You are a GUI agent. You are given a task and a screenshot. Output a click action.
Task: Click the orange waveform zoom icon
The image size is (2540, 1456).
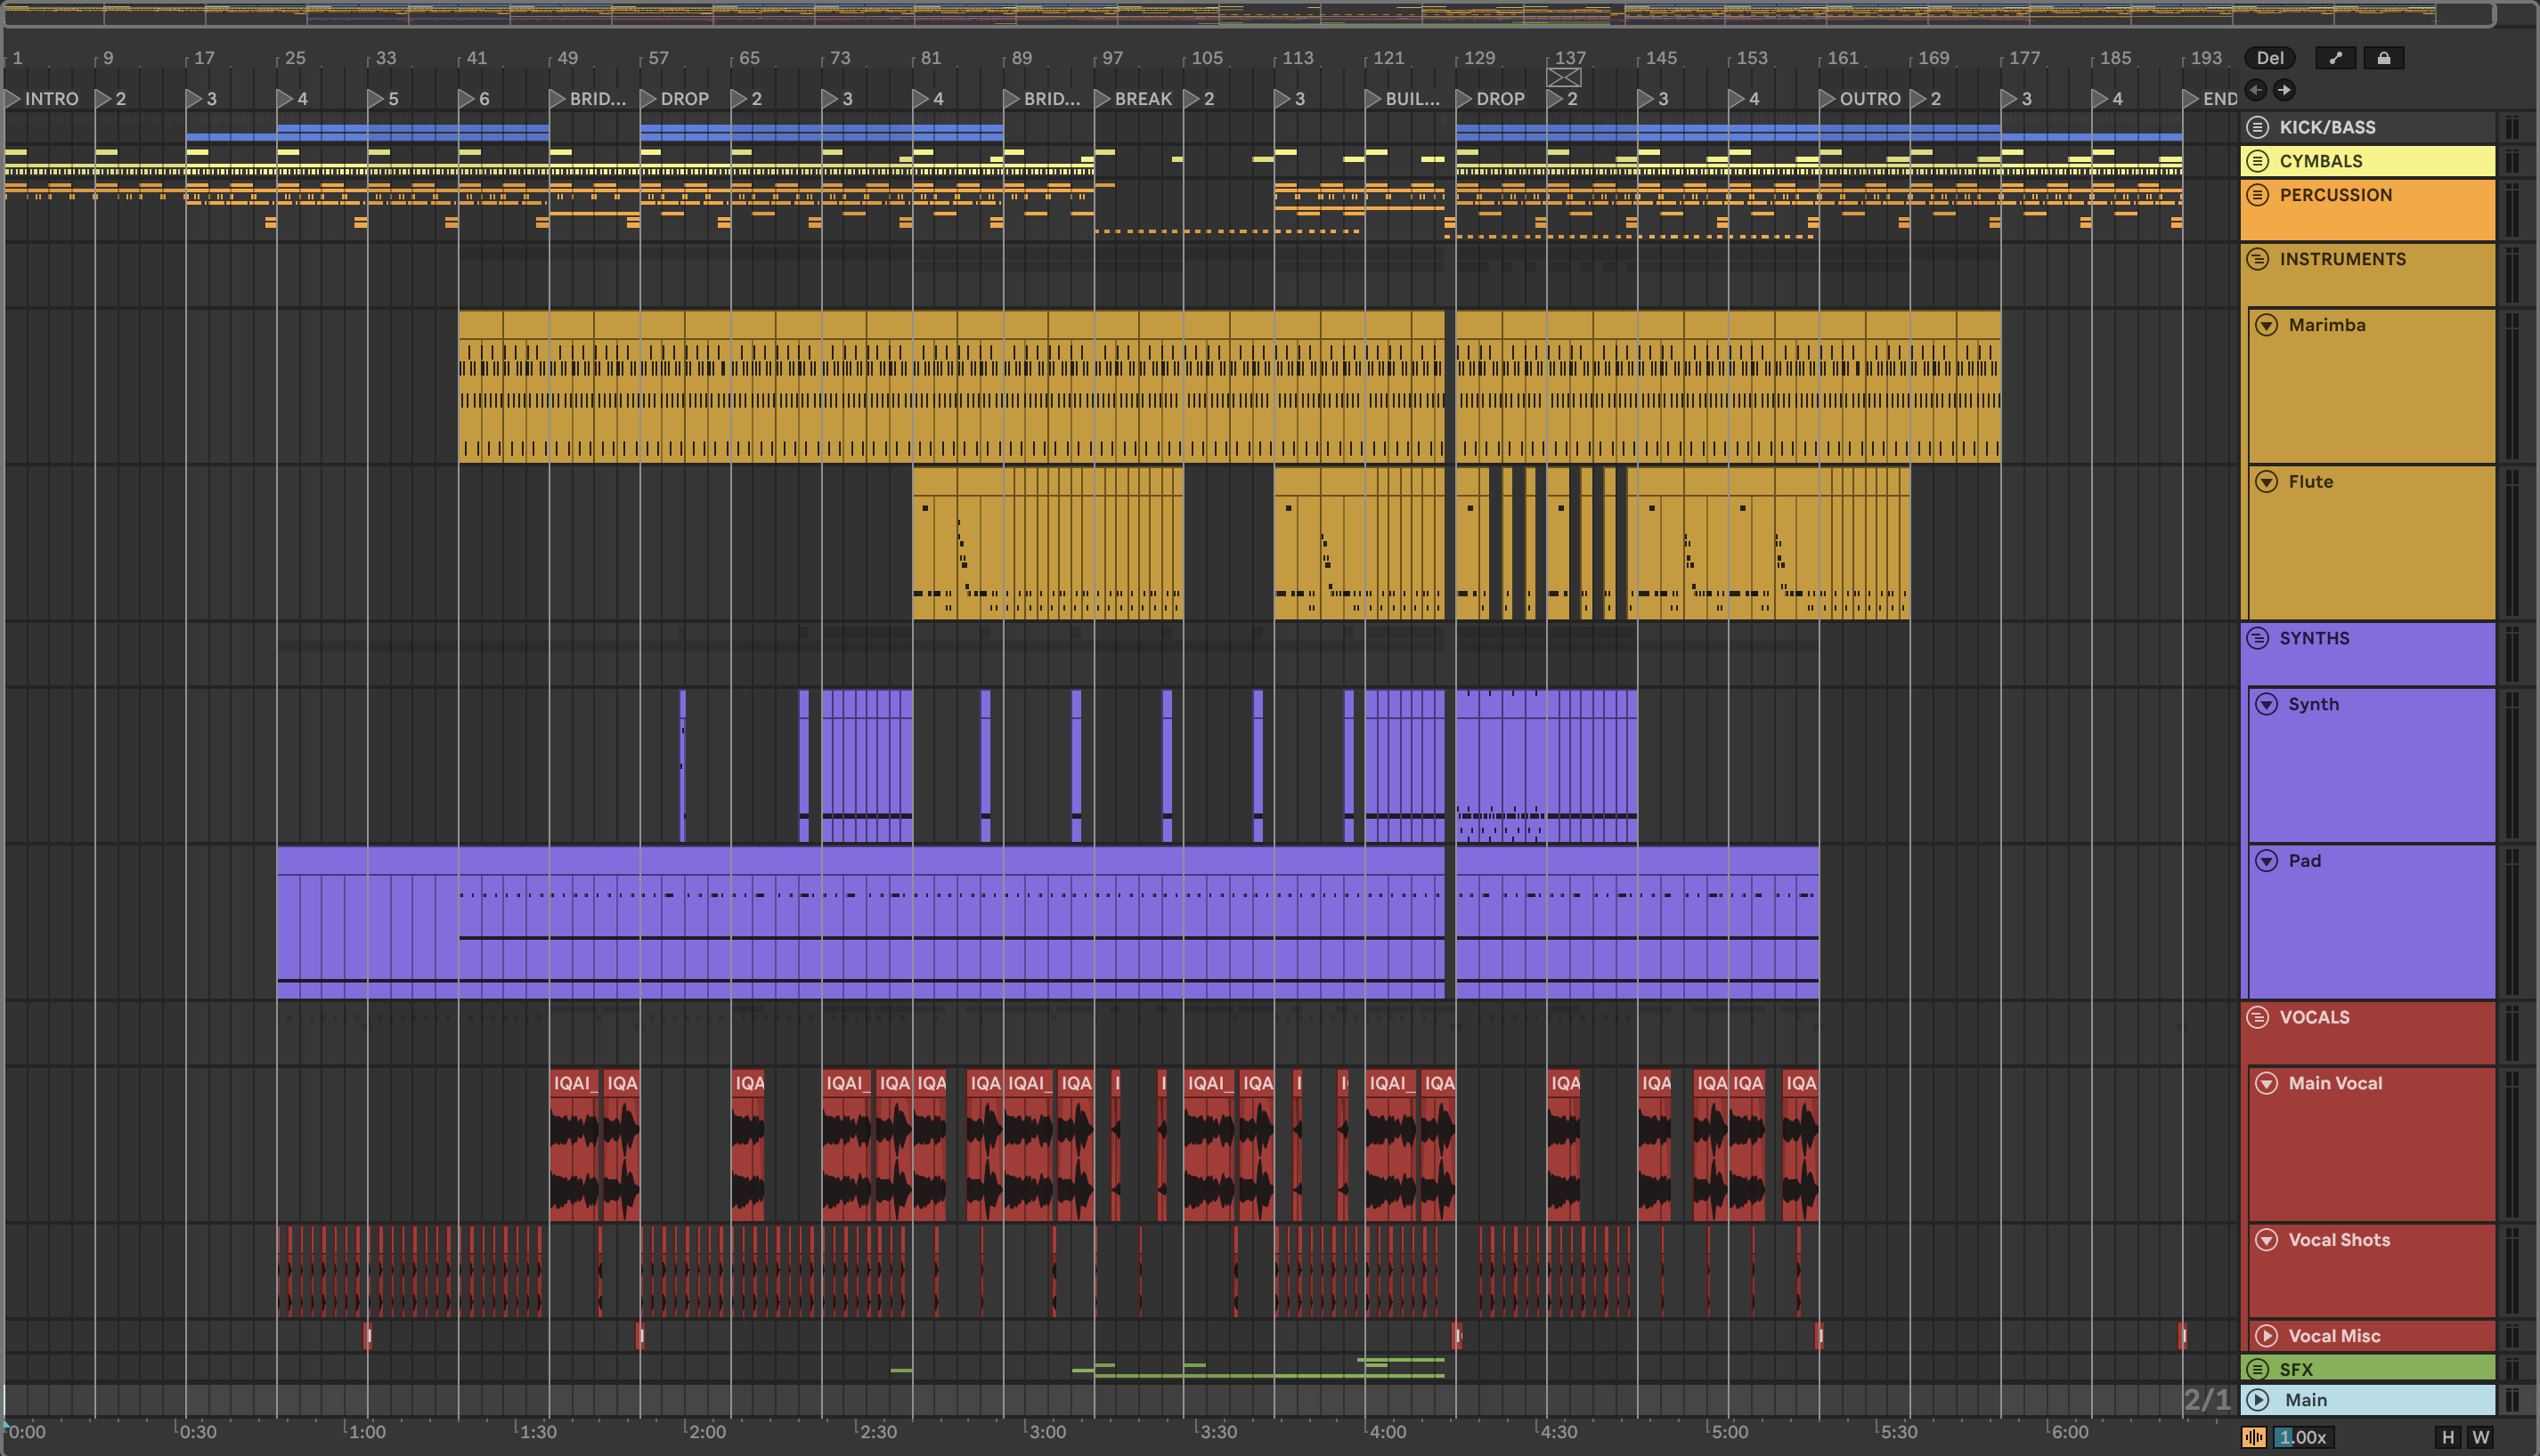pos(2253,1437)
